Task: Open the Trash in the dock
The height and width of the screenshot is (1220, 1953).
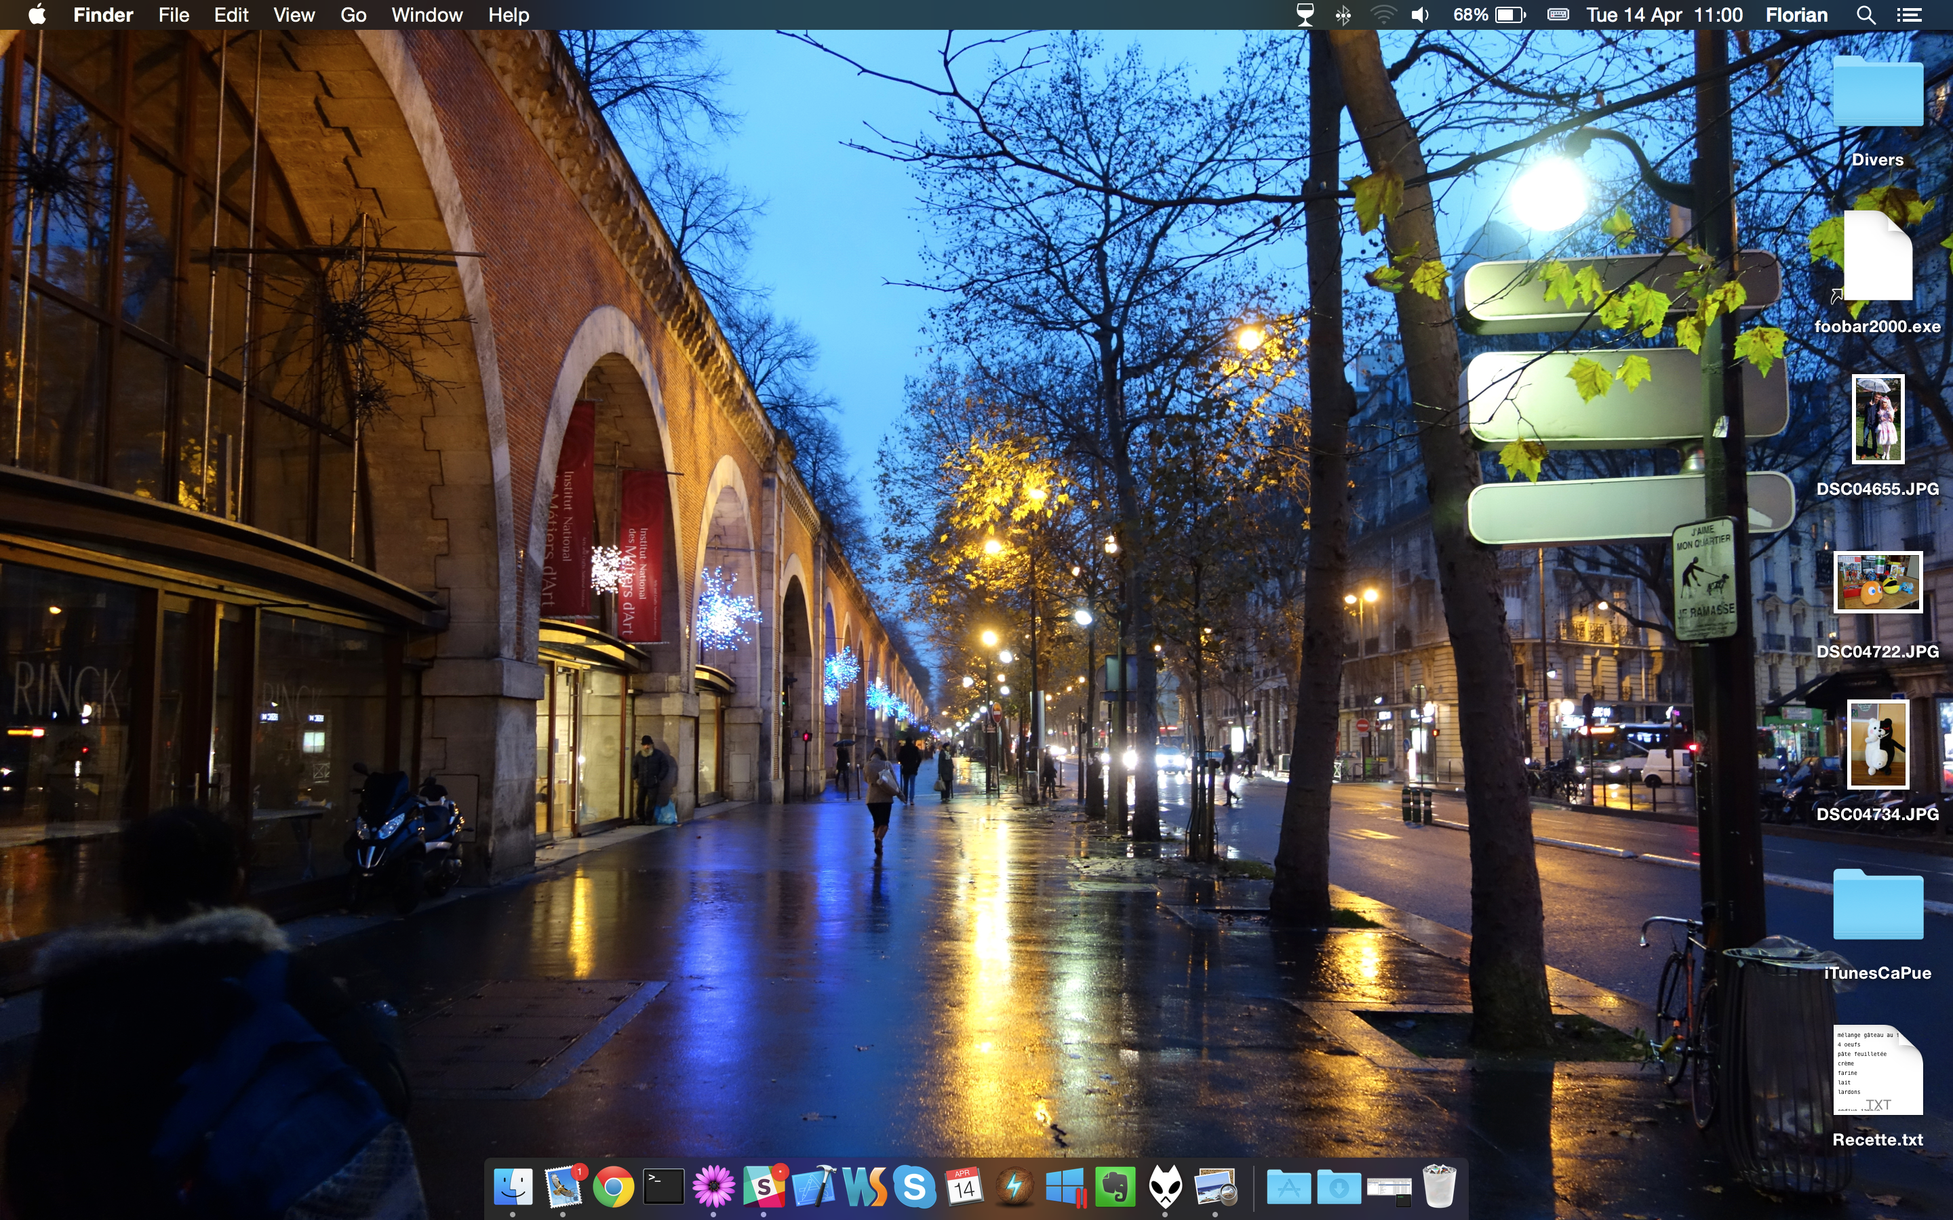Action: (x=1439, y=1187)
